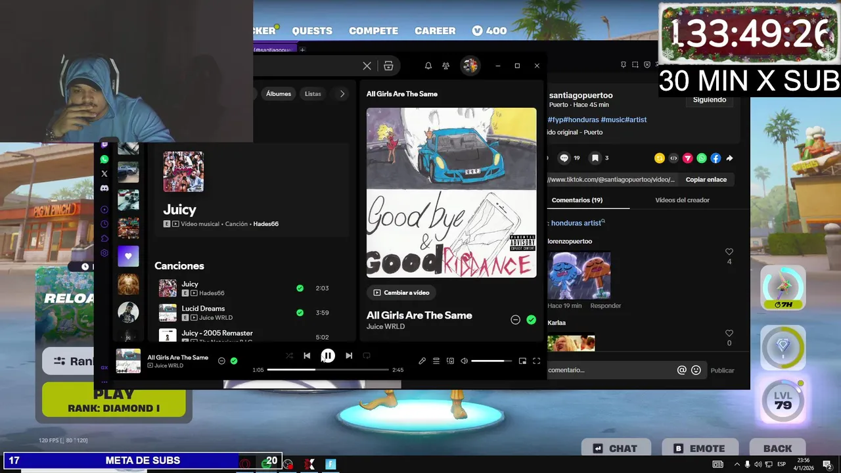Select the Álbumes filter chip
The width and height of the screenshot is (841, 473).
click(279, 94)
